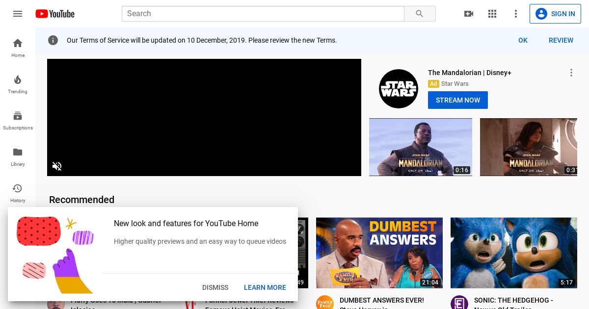589x309 pixels.
Task: Click the Sign In button
Action: click(555, 14)
